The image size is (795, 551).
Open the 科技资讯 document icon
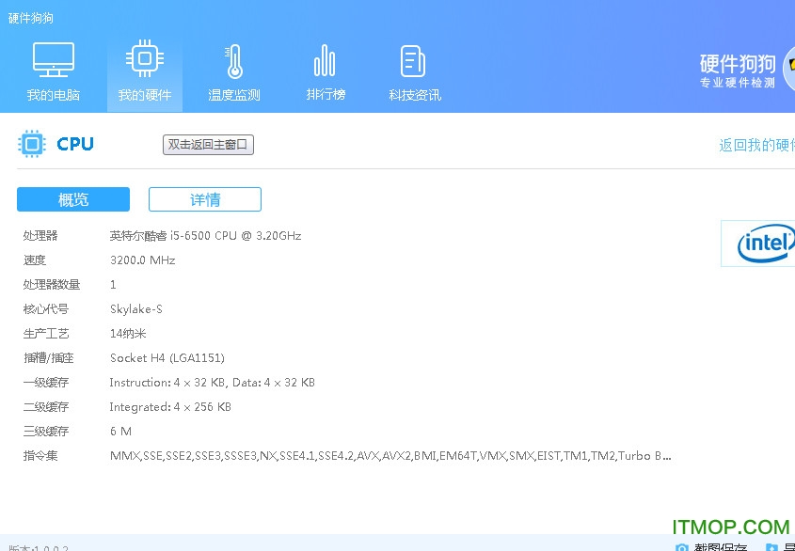pos(414,60)
